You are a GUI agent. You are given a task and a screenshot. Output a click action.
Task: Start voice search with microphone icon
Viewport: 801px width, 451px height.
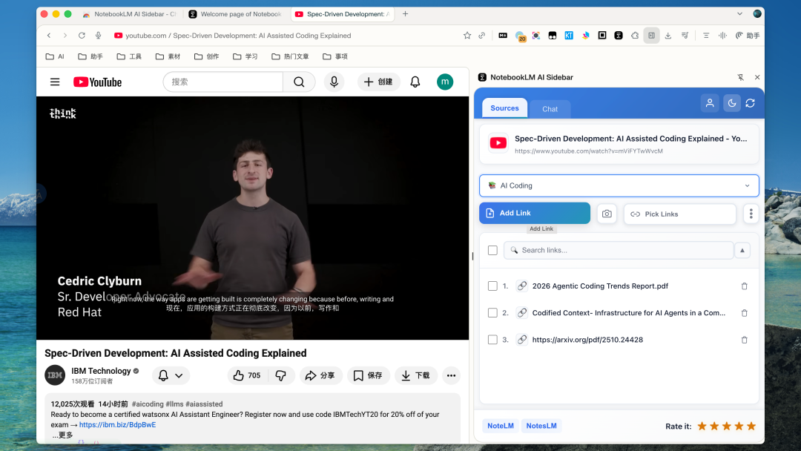coord(334,82)
